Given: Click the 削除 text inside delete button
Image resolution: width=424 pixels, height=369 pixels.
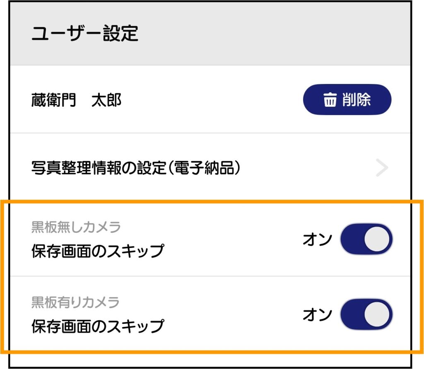Looking at the screenshot, I should point(357,100).
